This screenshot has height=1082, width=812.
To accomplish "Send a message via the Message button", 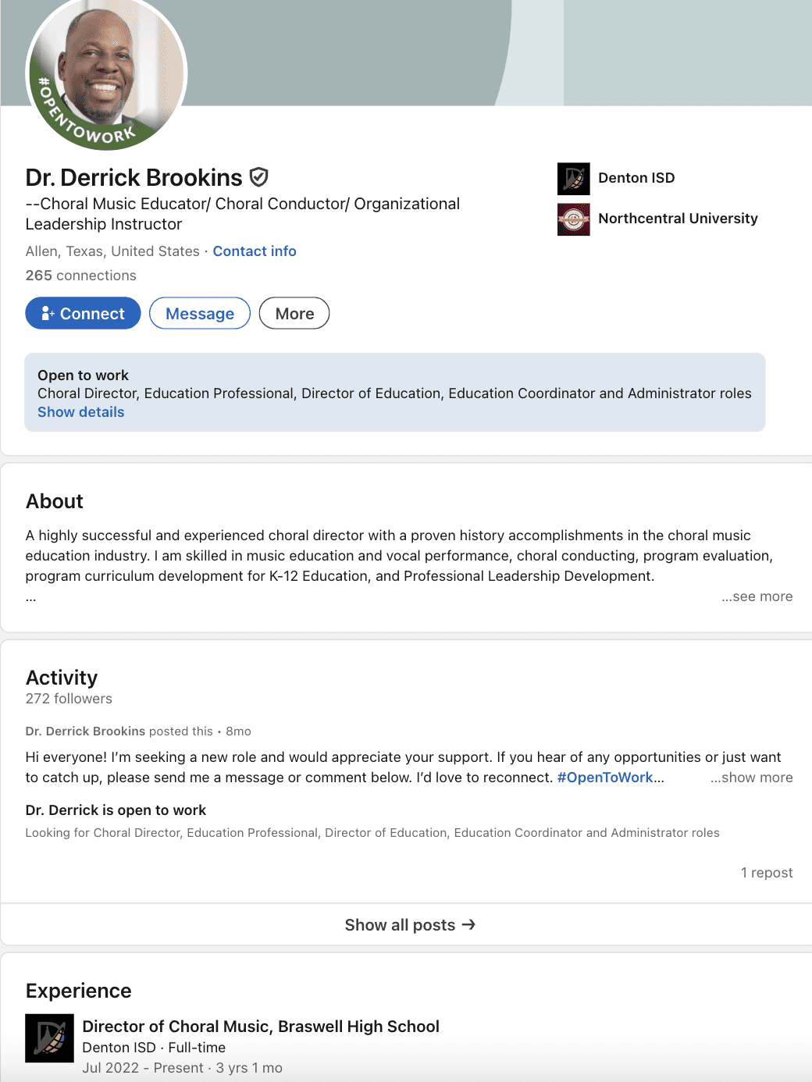I will point(200,313).
